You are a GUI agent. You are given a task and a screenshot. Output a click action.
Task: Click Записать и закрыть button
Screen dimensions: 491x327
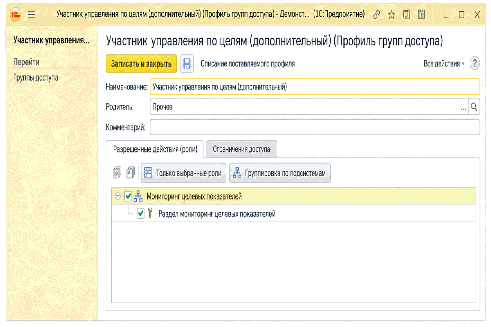(x=141, y=64)
